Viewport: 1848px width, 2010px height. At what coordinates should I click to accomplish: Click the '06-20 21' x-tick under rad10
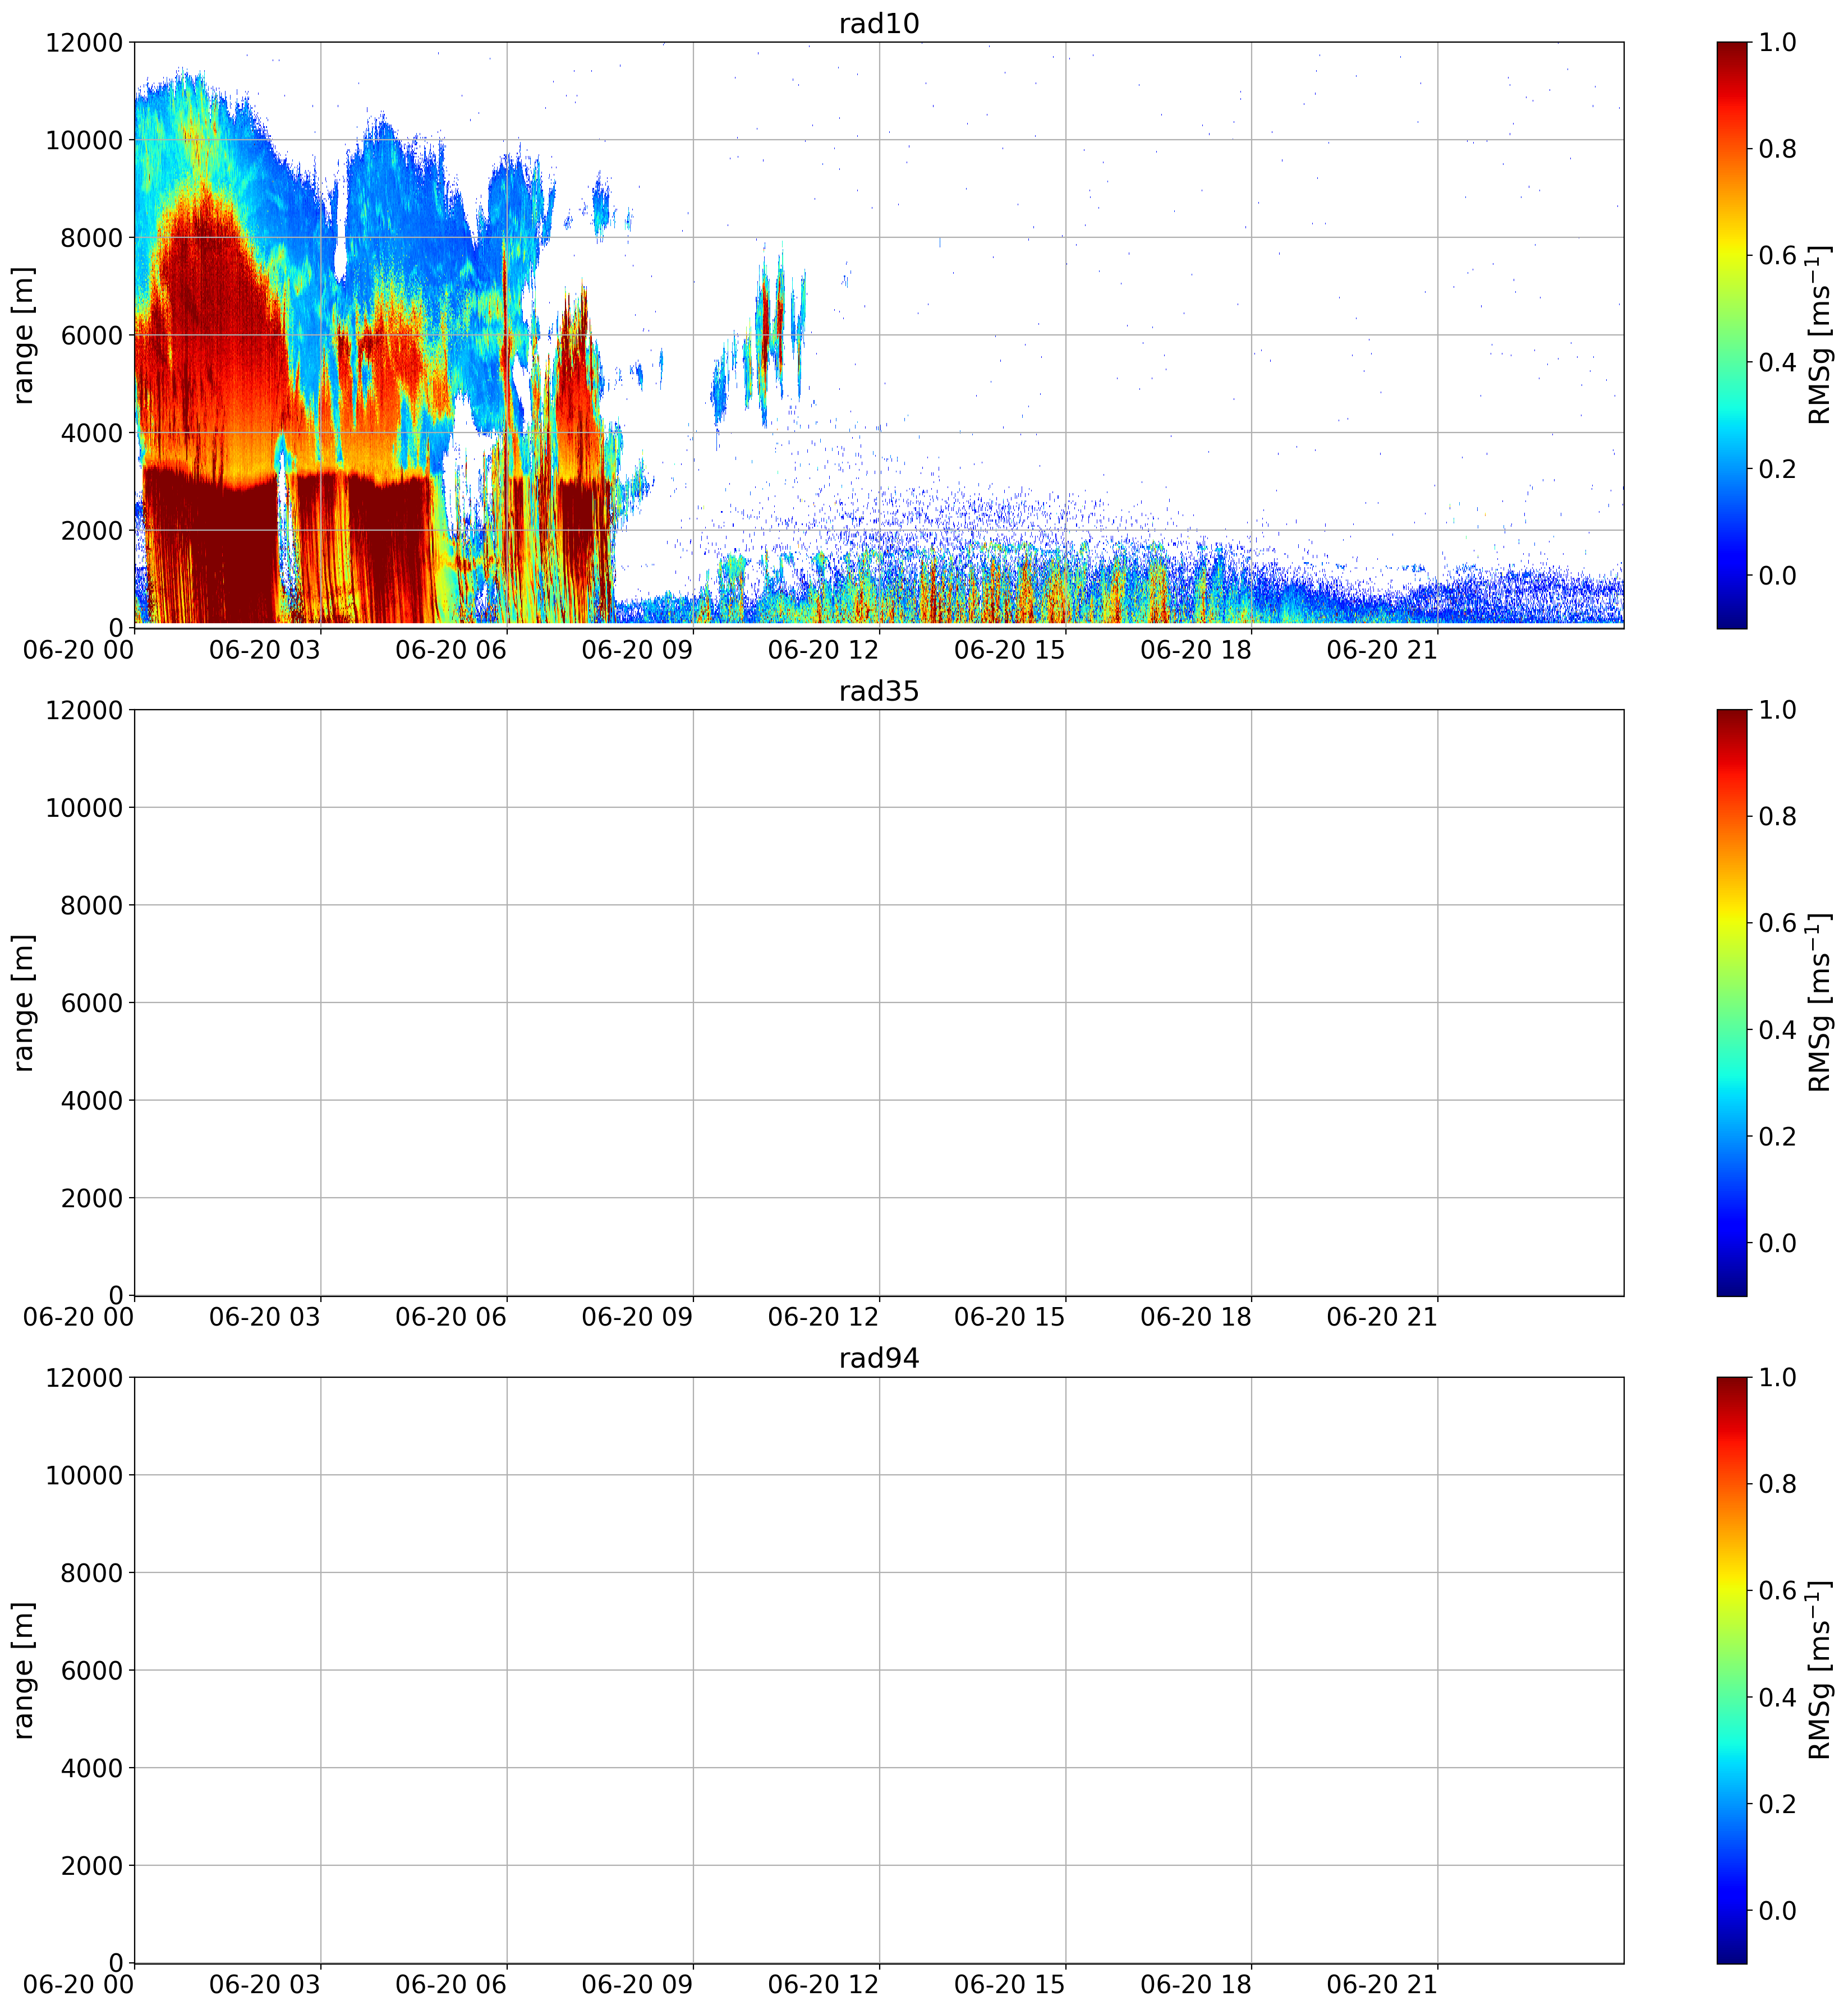click(x=1382, y=649)
